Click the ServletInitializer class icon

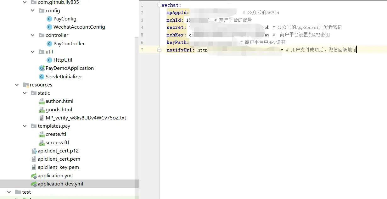coord(41,77)
